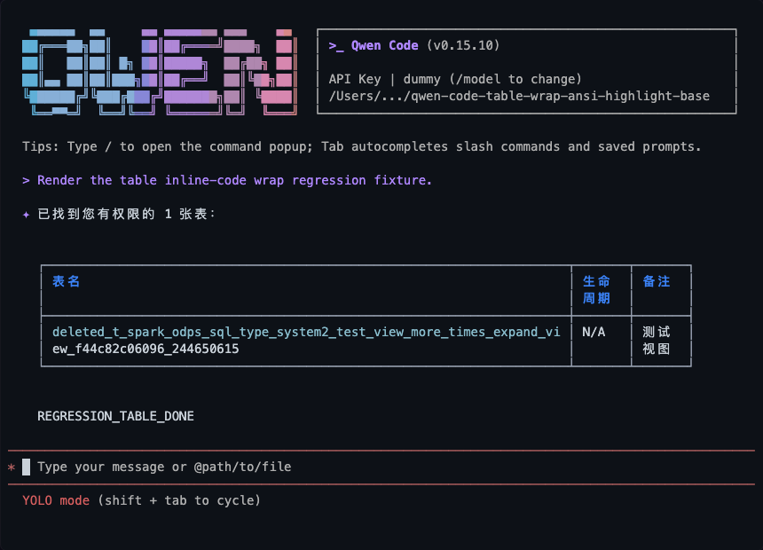Click the response line '已找到您有权限的 1 张表:'
The image size is (763, 550).
(x=127, y=214)
